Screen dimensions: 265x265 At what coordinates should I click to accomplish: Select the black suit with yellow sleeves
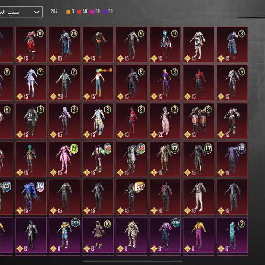pyautogui.click(x=64, y=197)
